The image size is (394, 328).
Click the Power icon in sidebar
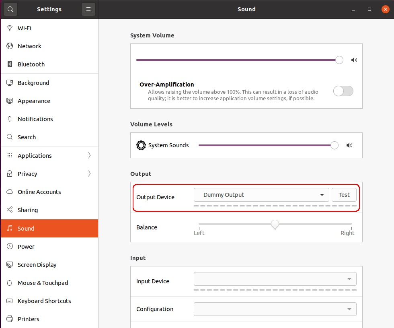[x=10, y=247]
